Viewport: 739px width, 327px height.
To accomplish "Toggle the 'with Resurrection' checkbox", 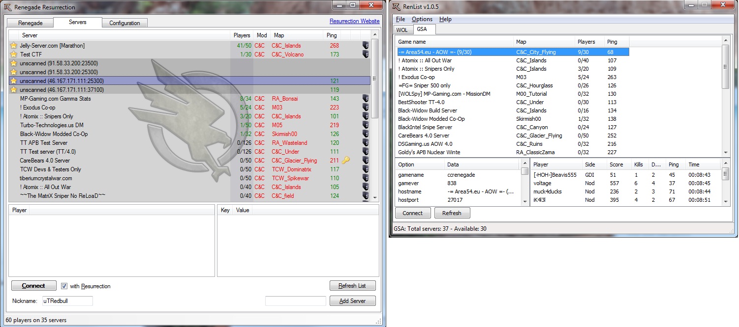I will [x=64, y=286].
